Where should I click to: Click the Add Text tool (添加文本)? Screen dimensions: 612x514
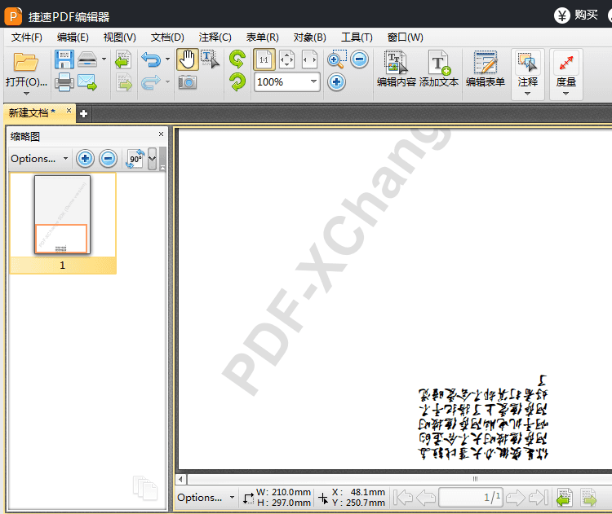[439, 68]
